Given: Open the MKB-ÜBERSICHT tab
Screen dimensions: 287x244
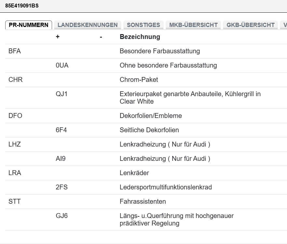Looking at the screenshot, I should point(193,25).
